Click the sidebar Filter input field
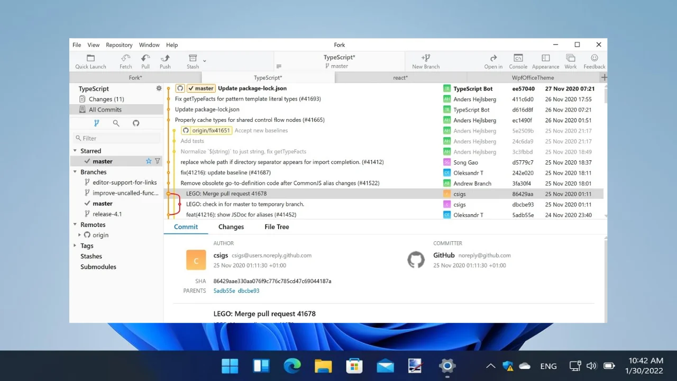Image resolution: width=677 pixels, height=381 pixels. point(117,138)
